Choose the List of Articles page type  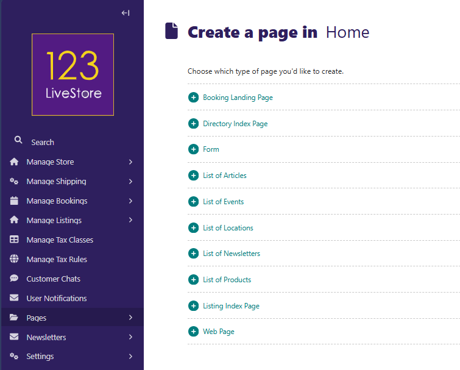coord(224,176)
